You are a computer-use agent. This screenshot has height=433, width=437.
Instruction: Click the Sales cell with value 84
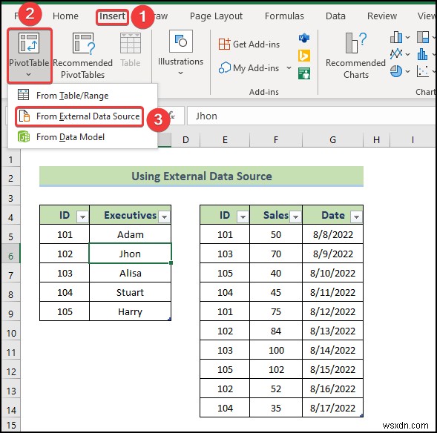click(x=276, y=331)
